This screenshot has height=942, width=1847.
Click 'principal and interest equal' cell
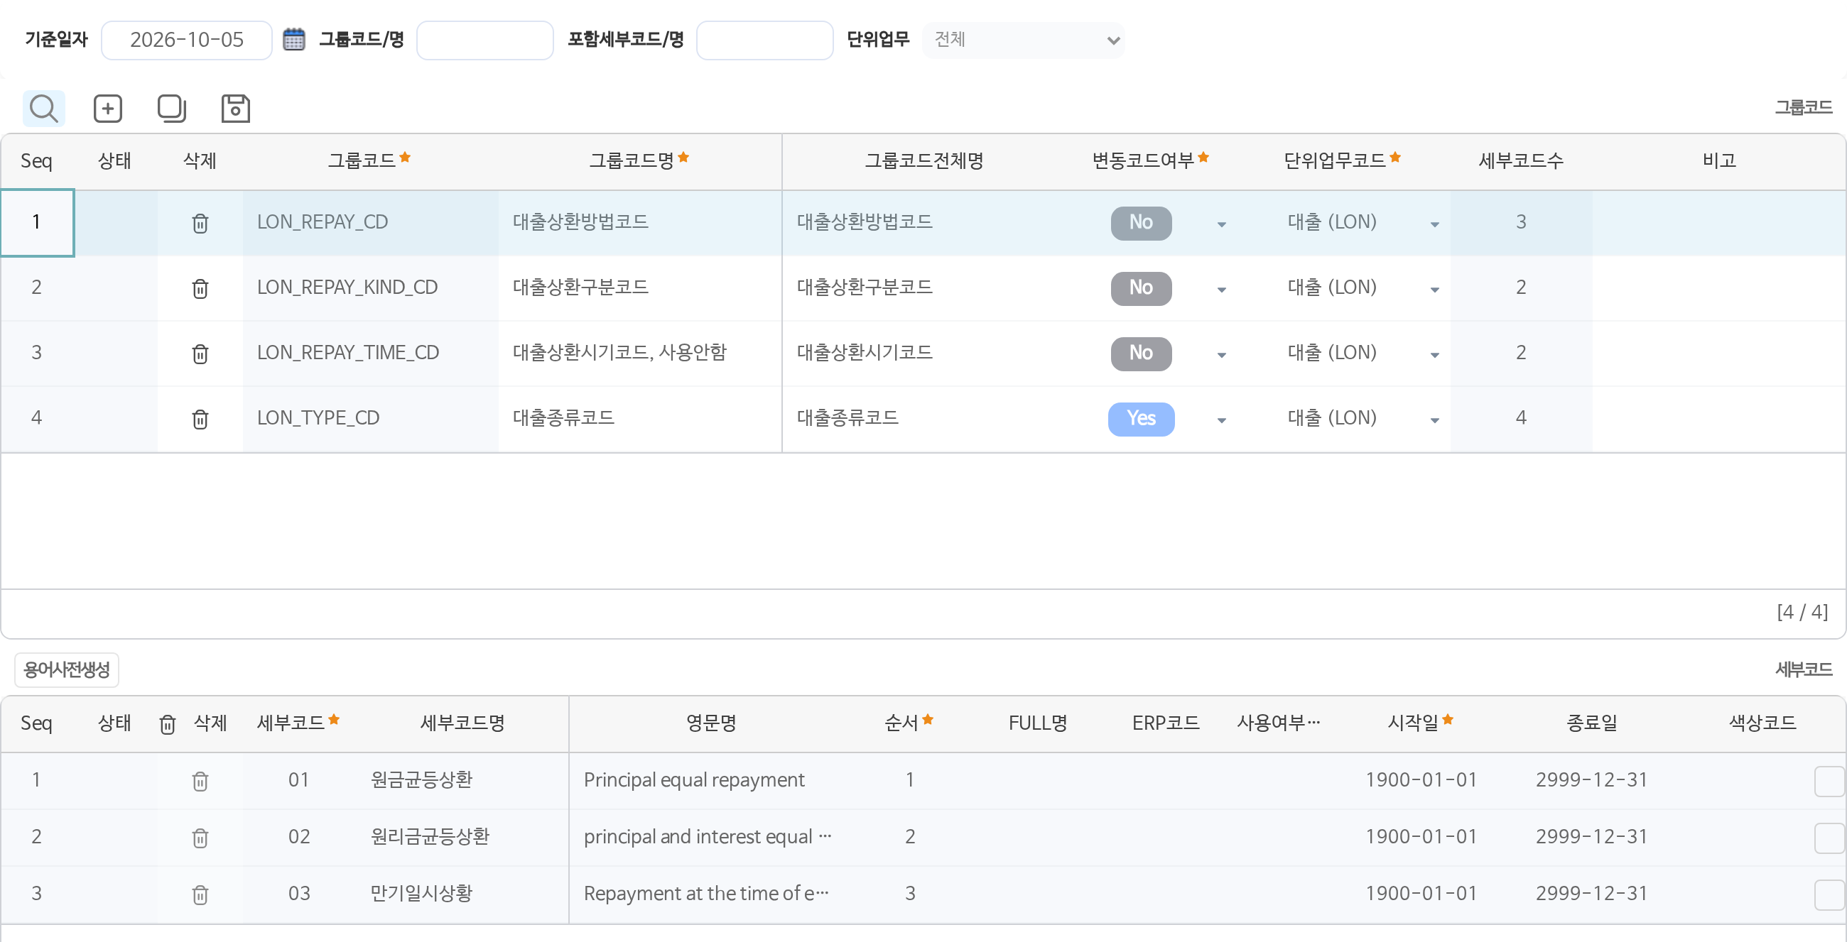pyautogui.click(x=711, y=838)
